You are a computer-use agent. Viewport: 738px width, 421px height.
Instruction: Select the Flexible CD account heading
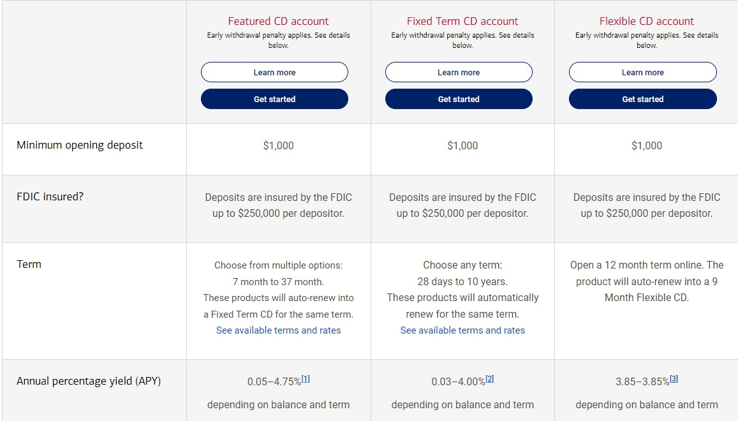point(646,21)
